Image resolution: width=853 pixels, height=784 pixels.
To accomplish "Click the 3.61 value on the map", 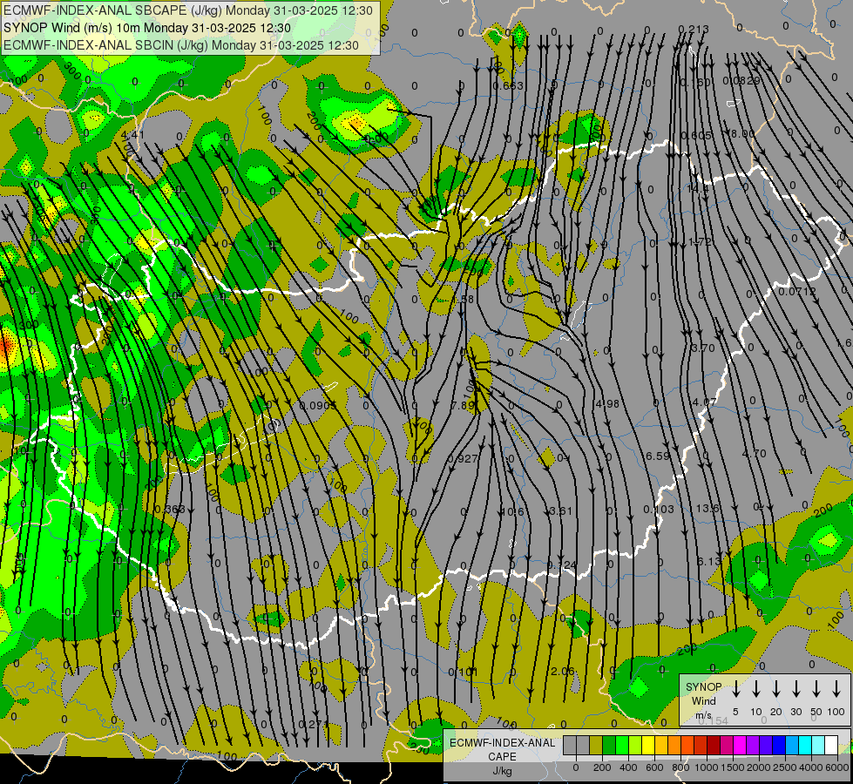I will (x=561, y=510).
